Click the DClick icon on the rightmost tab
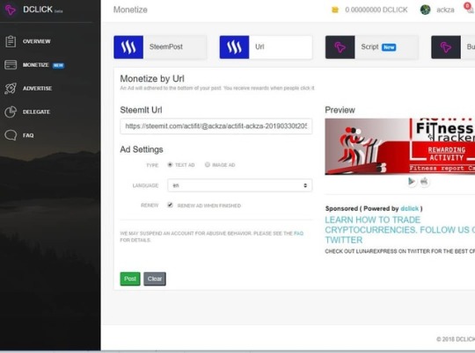The image size is (475, 353). click(x=446, y=47)
